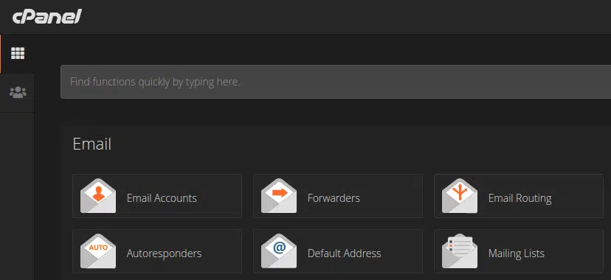Image resolution: width=611 pixels, height=280 pixels.
Task: Select the whole Default Address tile box
Action: pos(338,251)
